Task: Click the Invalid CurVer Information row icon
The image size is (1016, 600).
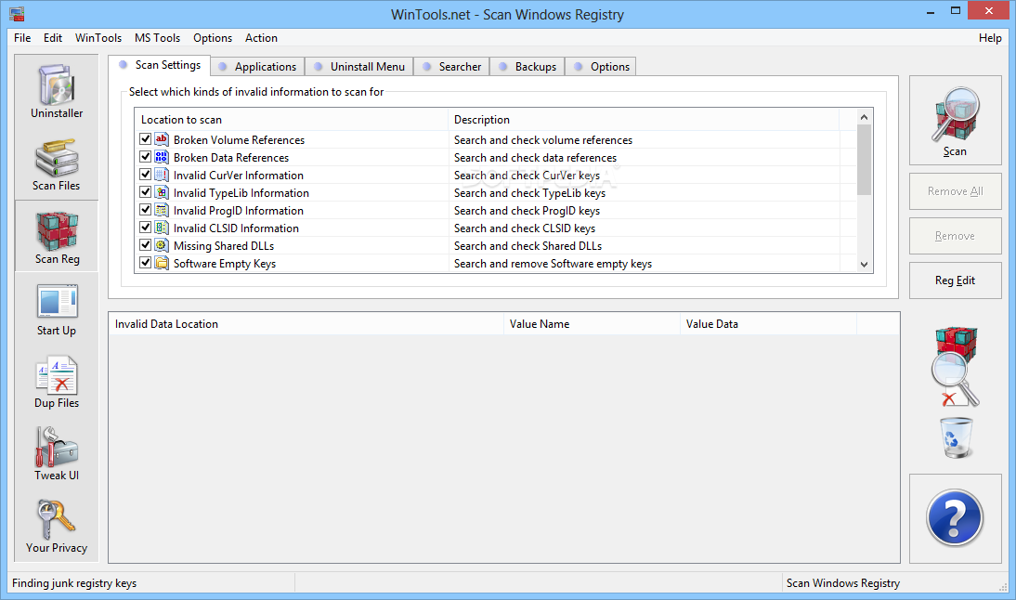Action: click(x=162, y=175)
